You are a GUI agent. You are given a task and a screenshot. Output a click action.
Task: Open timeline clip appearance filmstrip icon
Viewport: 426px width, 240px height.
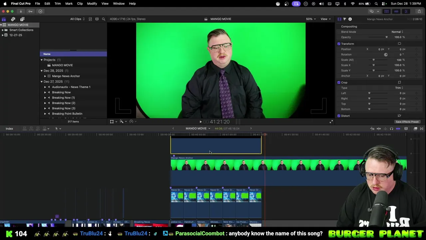406,129
